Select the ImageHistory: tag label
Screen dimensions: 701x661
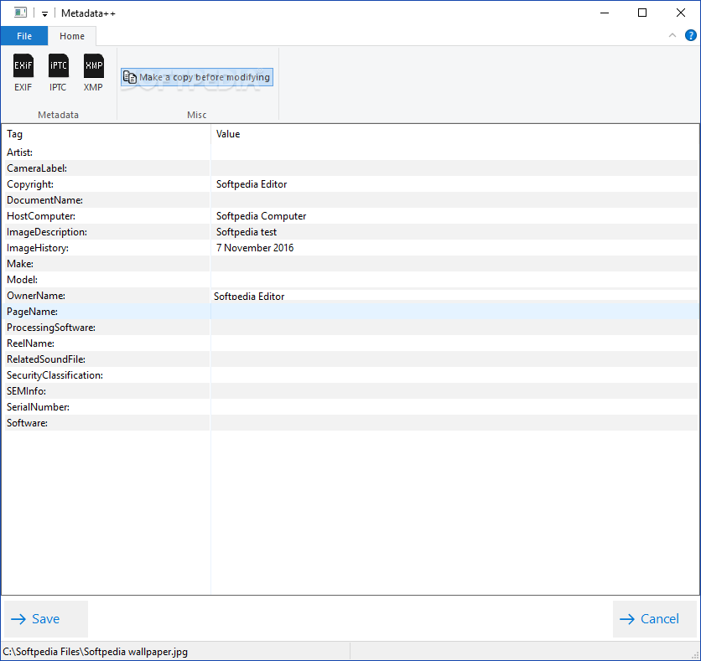tap(38, 248)
